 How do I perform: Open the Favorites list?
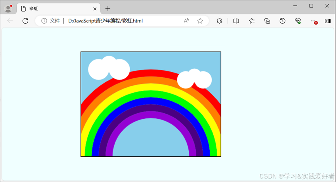point(252,21)
